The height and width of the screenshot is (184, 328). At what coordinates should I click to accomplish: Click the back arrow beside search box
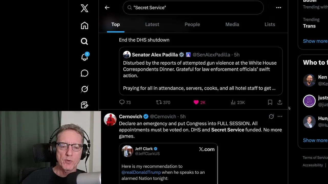coord(107,8)
